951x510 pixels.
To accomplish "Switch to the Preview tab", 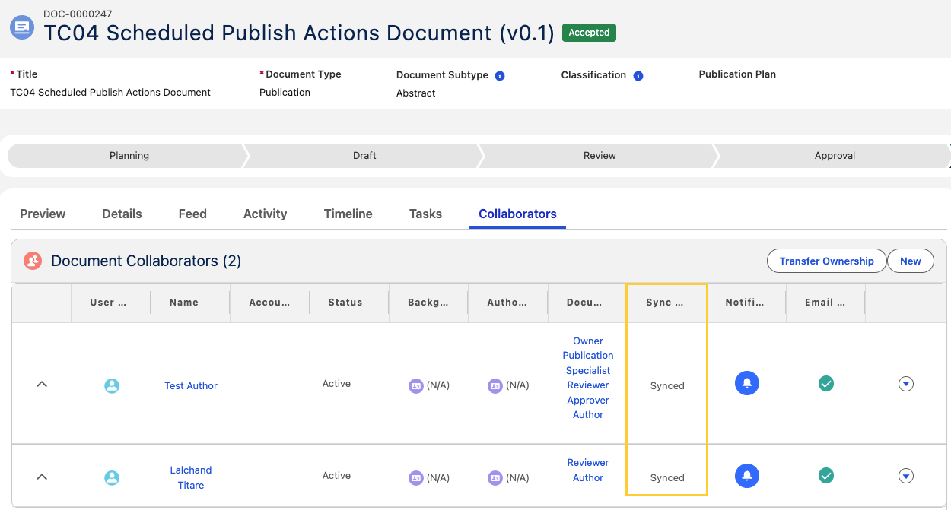I will coord(43,214).
